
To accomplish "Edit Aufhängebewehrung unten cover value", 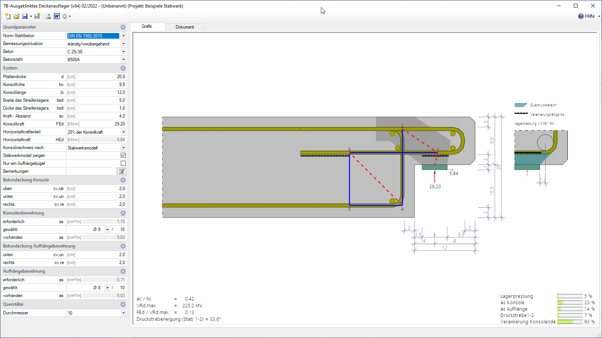I will tap(104, 255).
